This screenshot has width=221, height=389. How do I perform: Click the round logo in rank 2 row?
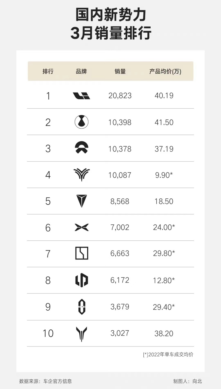click(81, 122)
